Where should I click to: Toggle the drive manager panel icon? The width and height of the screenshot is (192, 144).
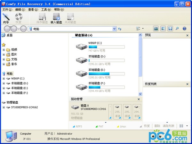click(156, 29)
